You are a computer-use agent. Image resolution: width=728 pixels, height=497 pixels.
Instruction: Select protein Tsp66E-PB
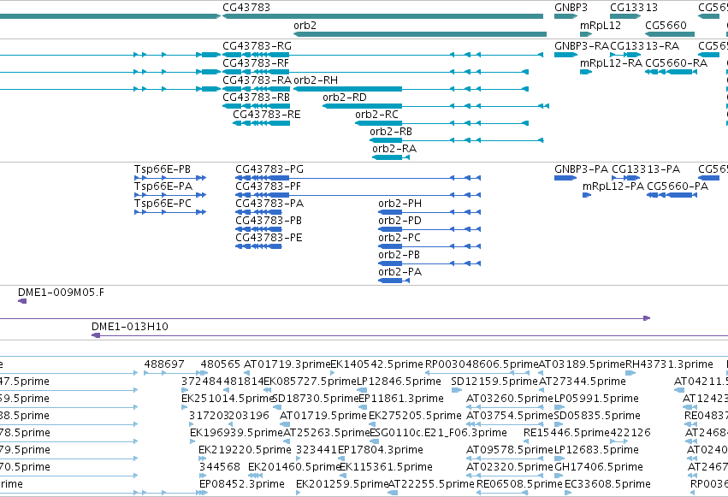170,178
